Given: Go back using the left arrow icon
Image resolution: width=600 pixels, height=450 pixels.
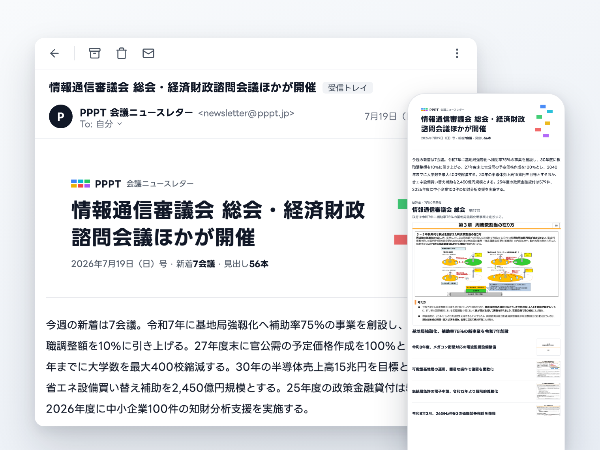Looking at the screenshot, I should point(54,53).
